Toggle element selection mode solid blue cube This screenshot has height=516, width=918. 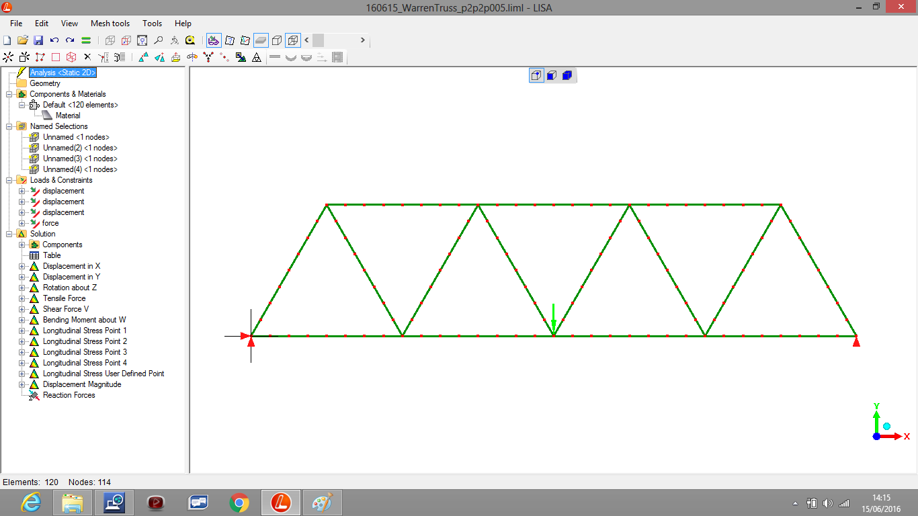click(567, 75)
